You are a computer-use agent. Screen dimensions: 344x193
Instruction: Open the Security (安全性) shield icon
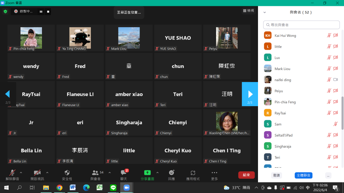(67, 173)
